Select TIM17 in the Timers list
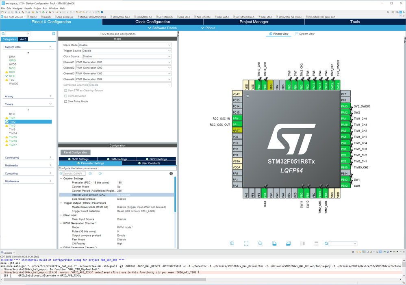 (13, 145)
